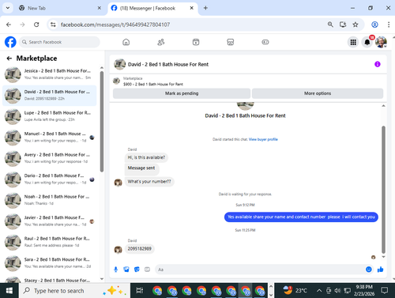
Task: Send a voice clip with microphone icon
Action: coord(115,270)
